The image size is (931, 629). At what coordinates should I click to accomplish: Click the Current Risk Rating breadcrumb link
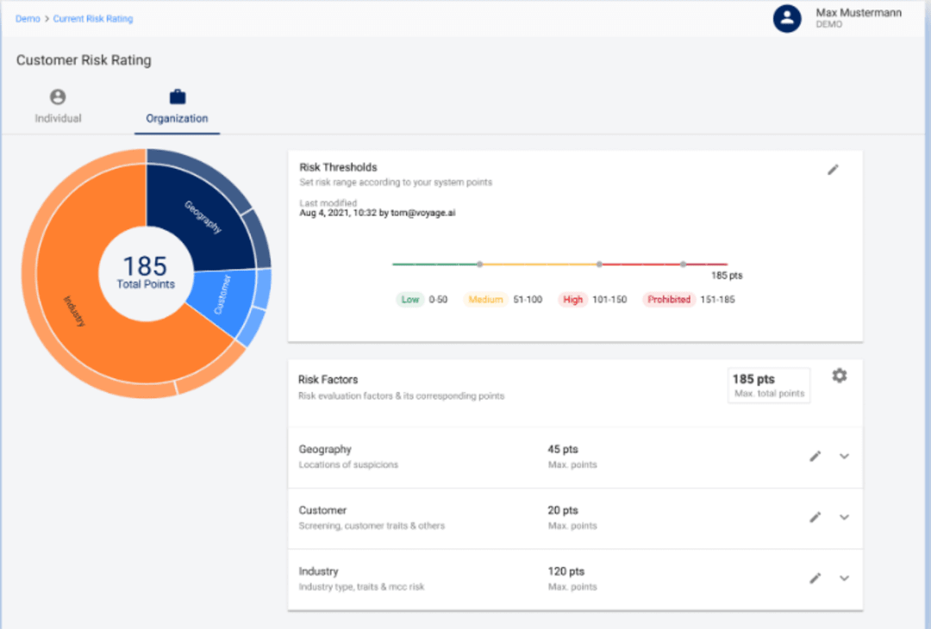[x=93, y=17]
